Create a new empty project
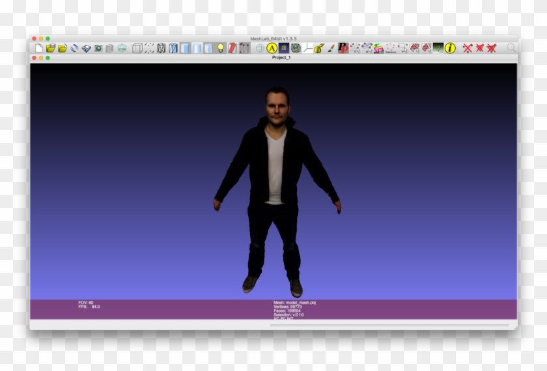The width and height of the screenshot is (547, 371). click(38, 48)
